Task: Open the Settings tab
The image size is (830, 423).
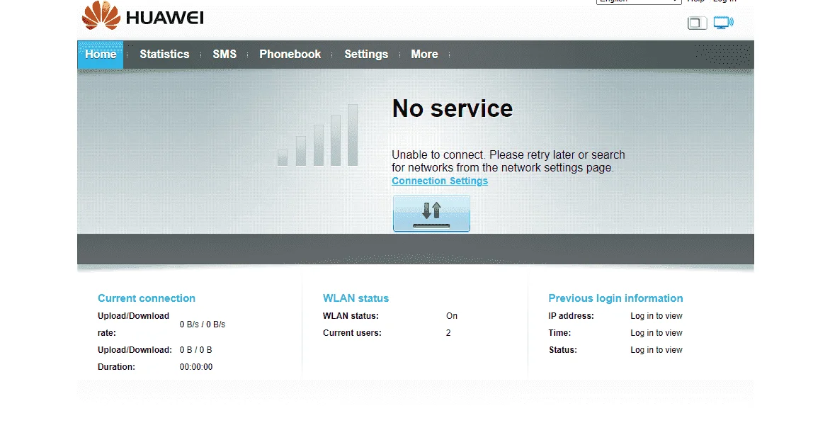Action: 366,54
